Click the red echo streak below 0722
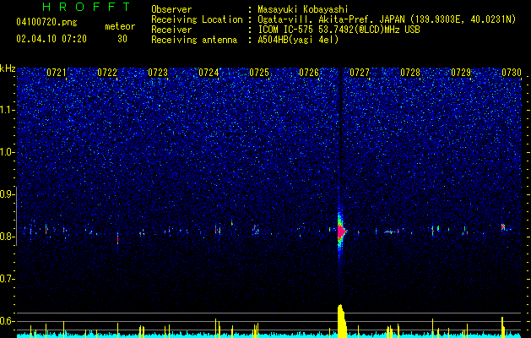 (x=118, y=239)
